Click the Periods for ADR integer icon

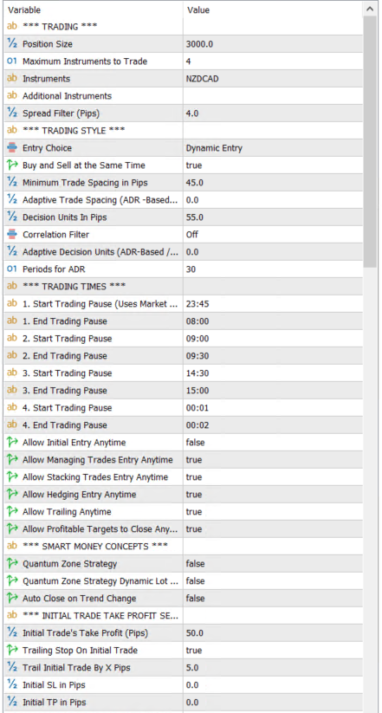(x=12, y=269)
